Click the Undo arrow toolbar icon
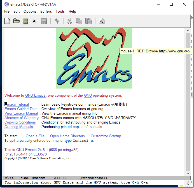Viewport: 194px width, 188px height. coord(57,21)
